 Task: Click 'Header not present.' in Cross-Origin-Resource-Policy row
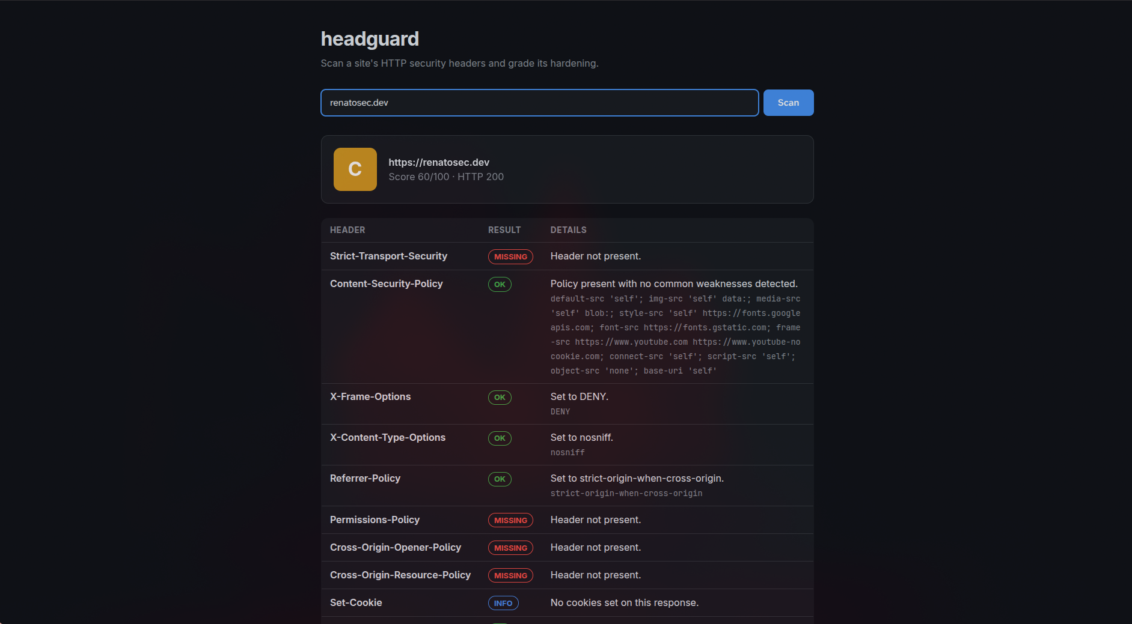click(x=596, y=575)
